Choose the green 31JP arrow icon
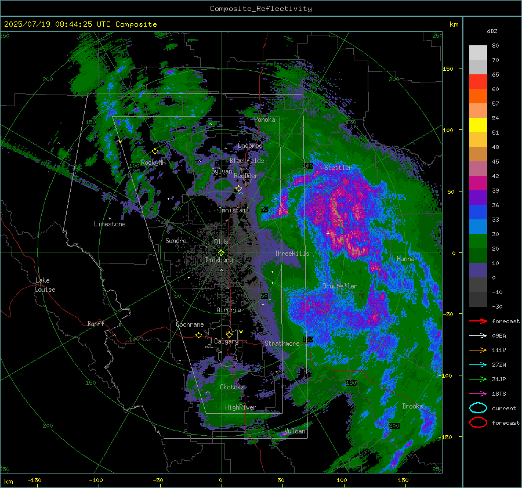This screenshot has width=522, height=488. pyautogui.click(x=478, y=379)
